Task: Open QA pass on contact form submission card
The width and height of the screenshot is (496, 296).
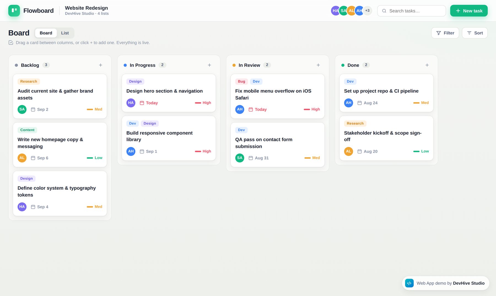Action: pyautogui.click(x=277, y=145)
